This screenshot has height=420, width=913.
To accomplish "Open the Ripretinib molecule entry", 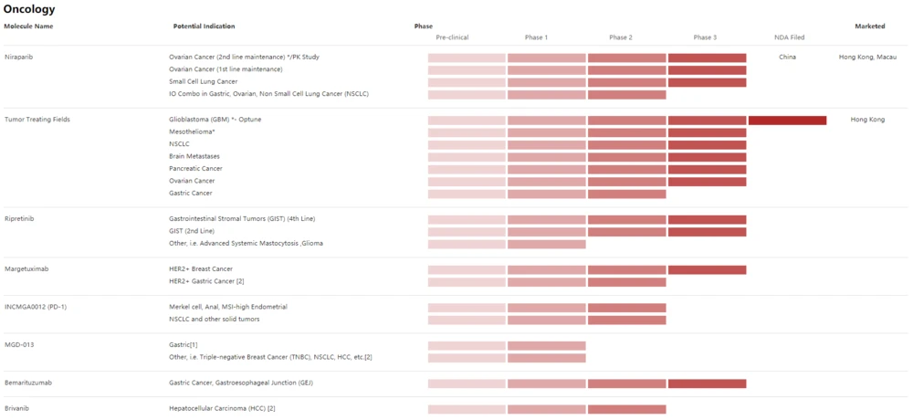I will 21,219.
